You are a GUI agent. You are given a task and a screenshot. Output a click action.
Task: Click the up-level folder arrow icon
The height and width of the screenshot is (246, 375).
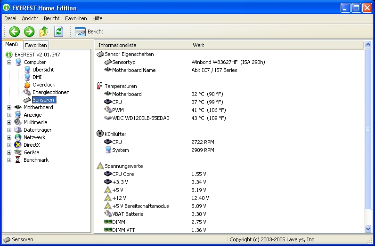tap(44, 32)
